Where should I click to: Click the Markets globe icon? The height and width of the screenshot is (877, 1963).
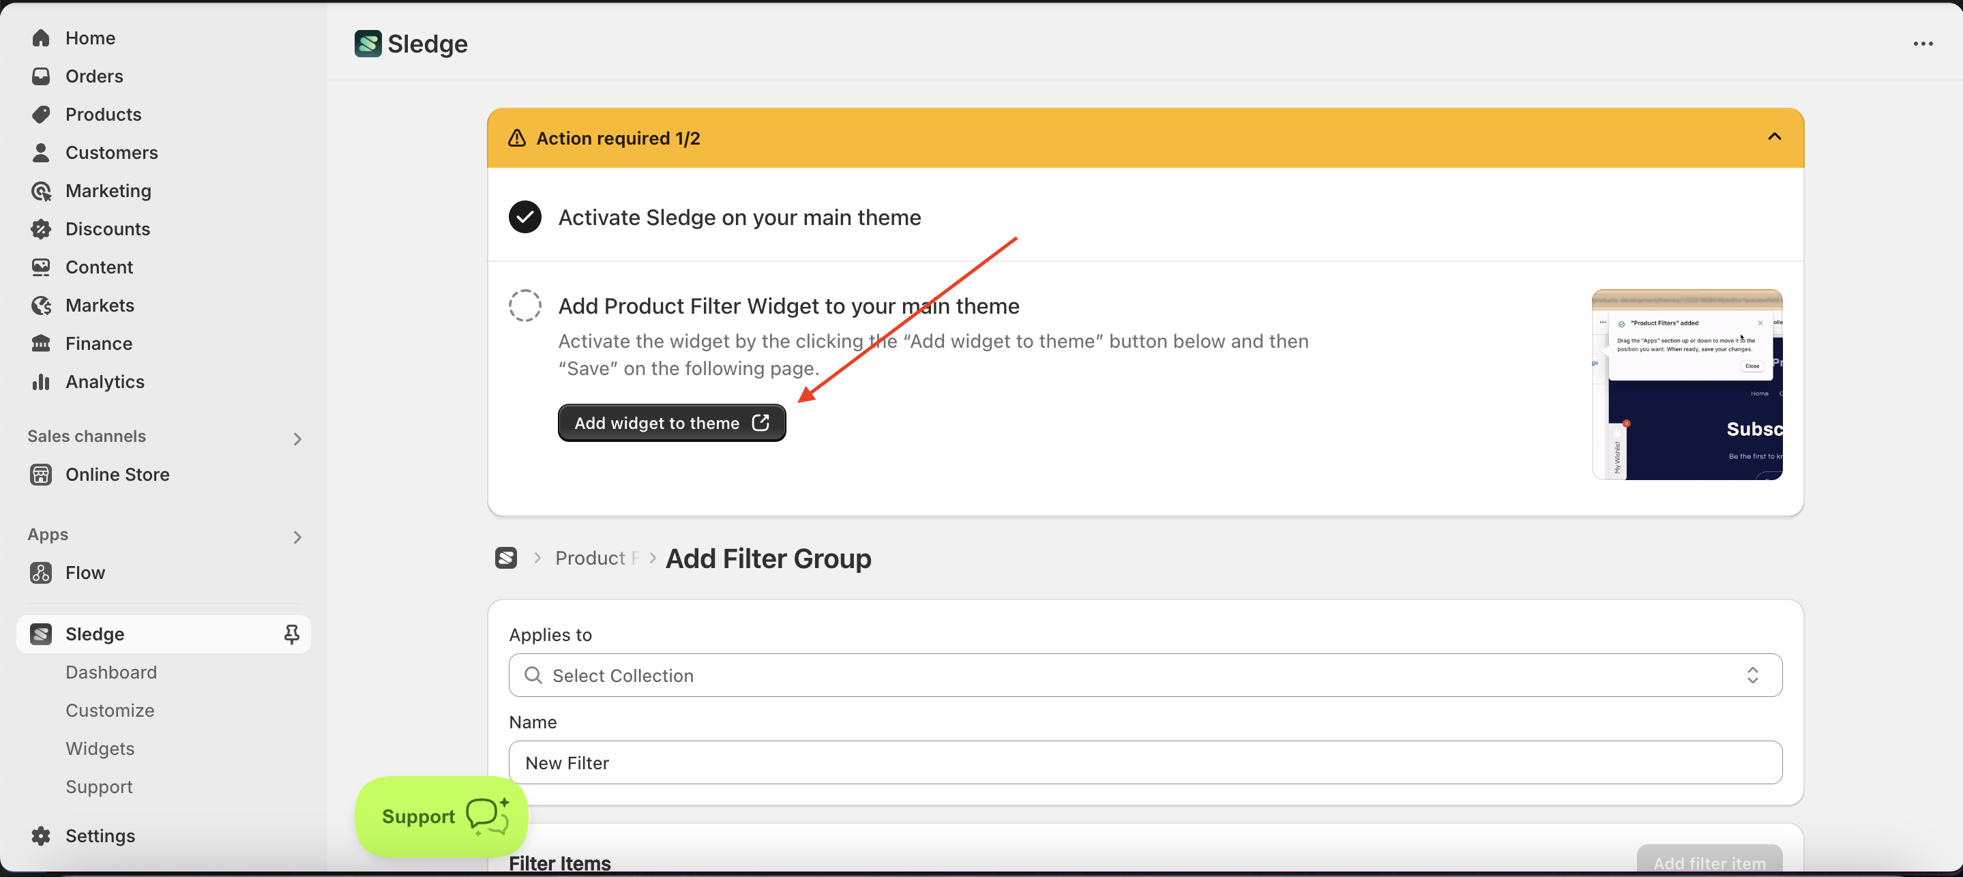pos(41,306)
